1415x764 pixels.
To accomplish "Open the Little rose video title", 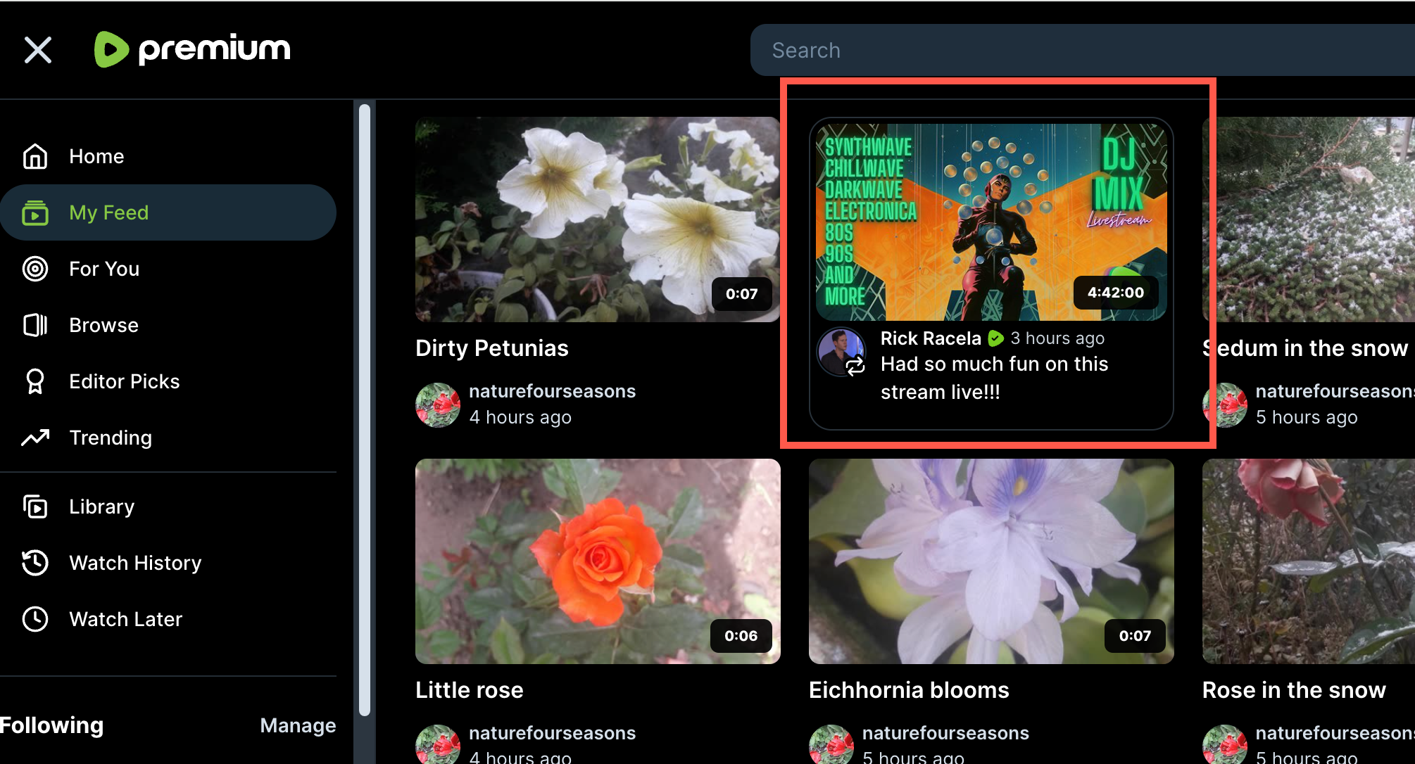I will click(469, 690).
